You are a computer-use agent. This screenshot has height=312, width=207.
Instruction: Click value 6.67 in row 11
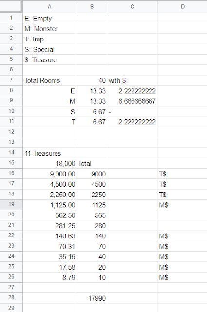pyautogui.click(x=92, y=122)
